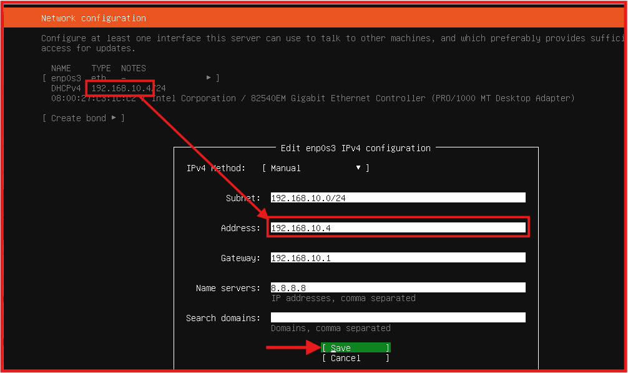The image size is (628, 373).
Task: Click the 'IP addresses, comma separated' hint
Action: tap(343, 298)
